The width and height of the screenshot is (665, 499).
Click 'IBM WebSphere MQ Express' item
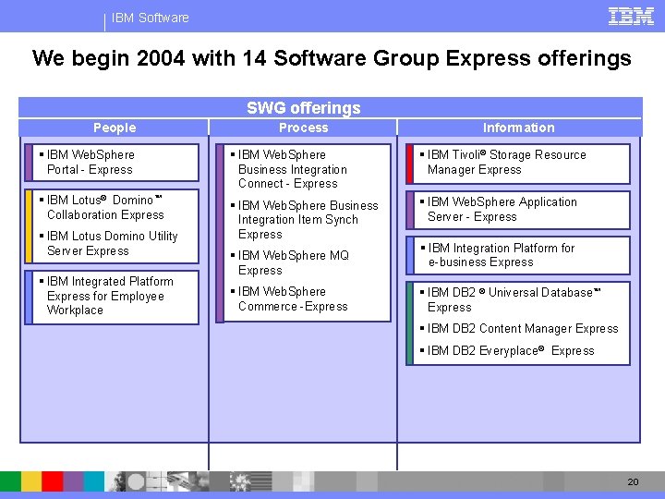(290, 262)
